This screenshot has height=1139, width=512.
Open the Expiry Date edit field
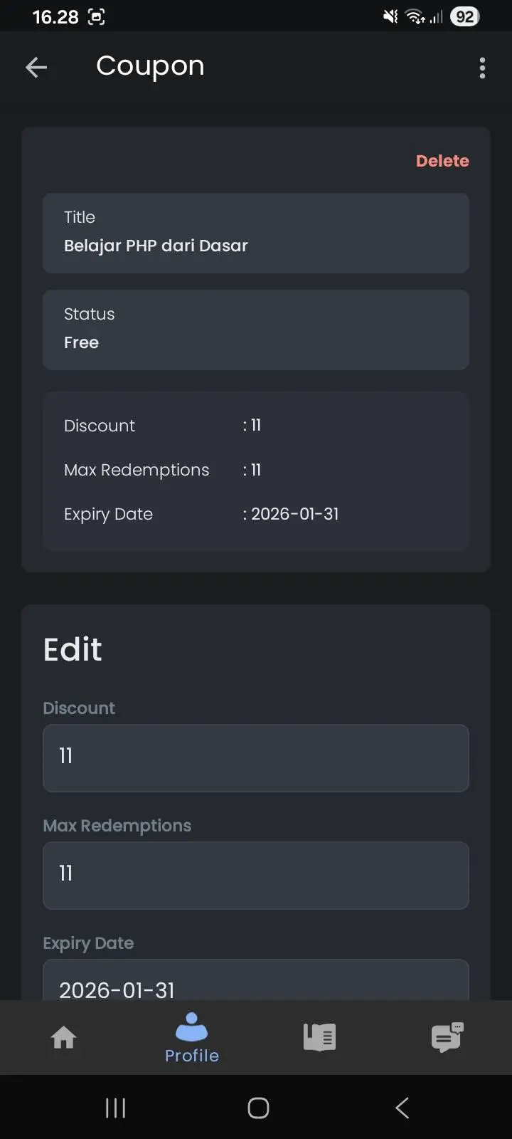point(256,981)
